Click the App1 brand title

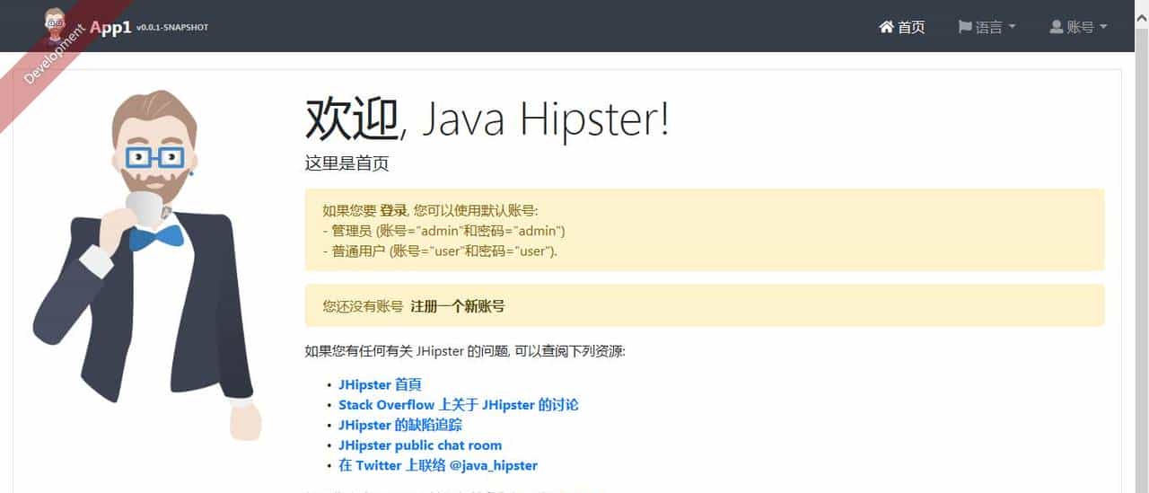pos(111,27)
